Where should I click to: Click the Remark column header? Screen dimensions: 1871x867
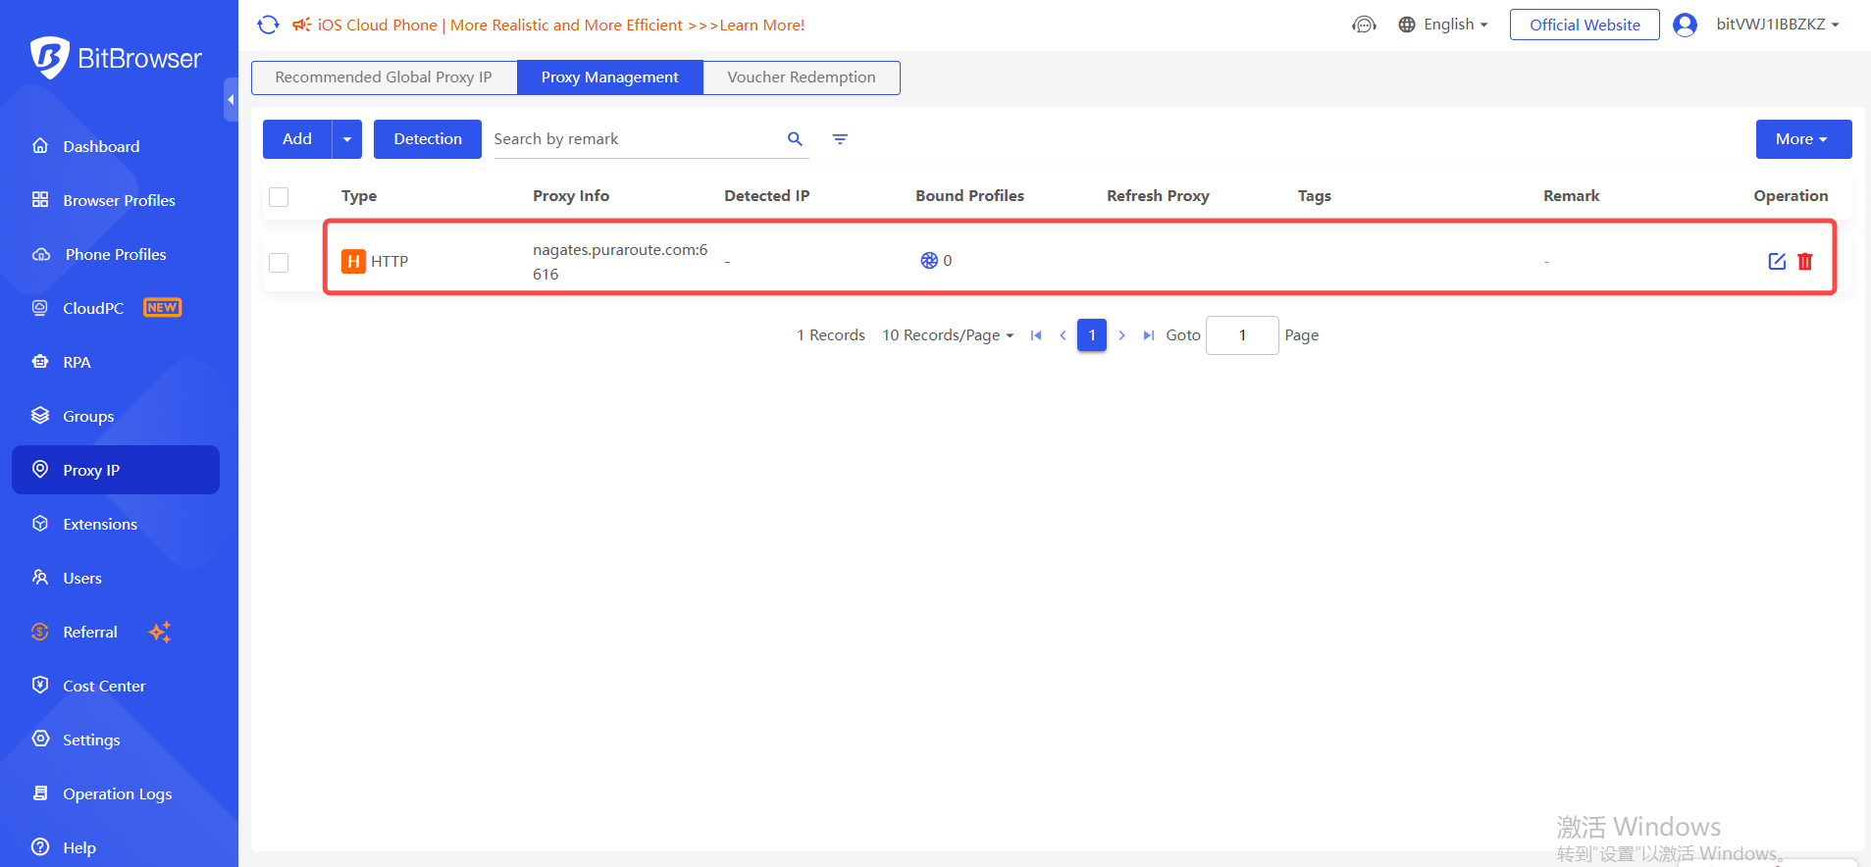pyautogui.click(x=1572, y=196)
